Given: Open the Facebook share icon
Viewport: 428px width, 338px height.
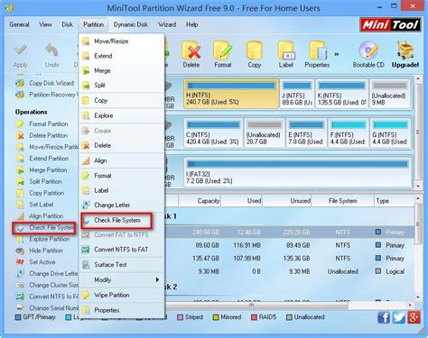Looking at the screenshot, I should pos(384,317).
